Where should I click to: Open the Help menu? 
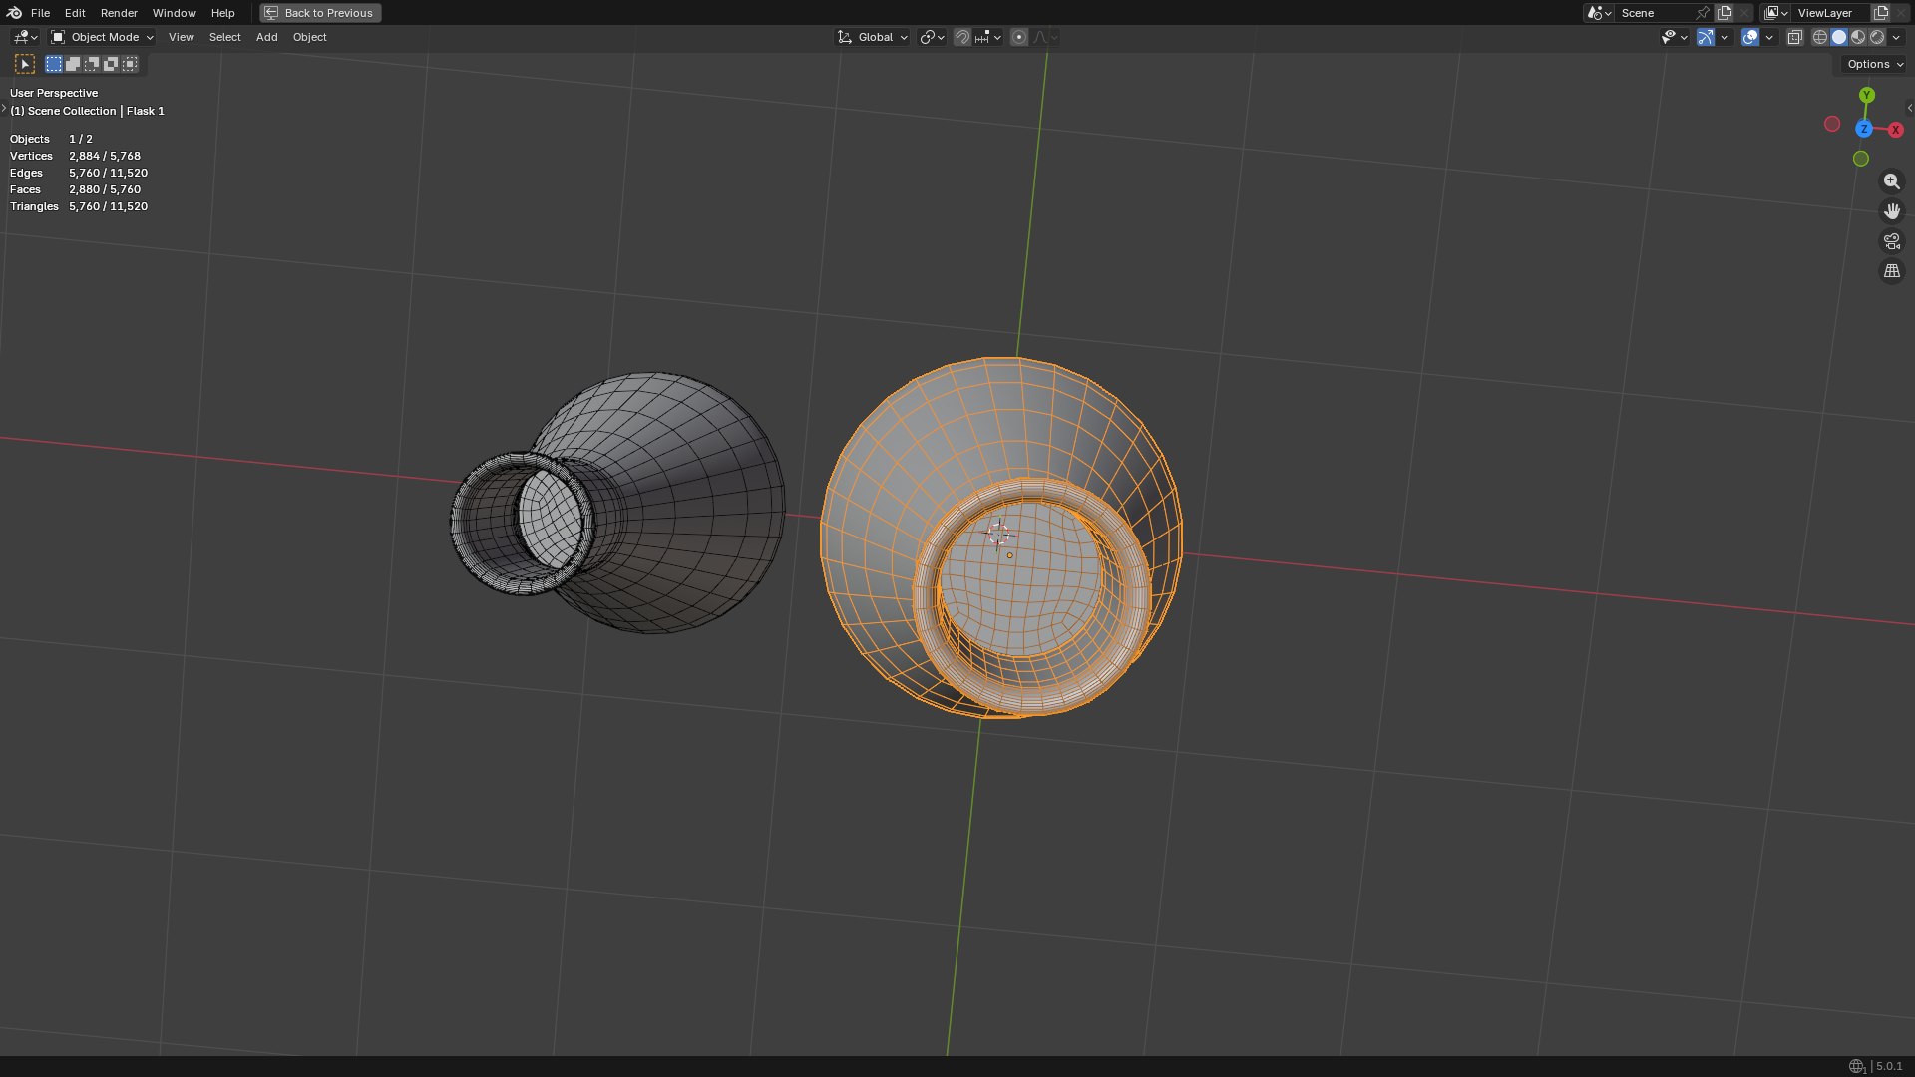pyautogui.click(x=222, y=13)
